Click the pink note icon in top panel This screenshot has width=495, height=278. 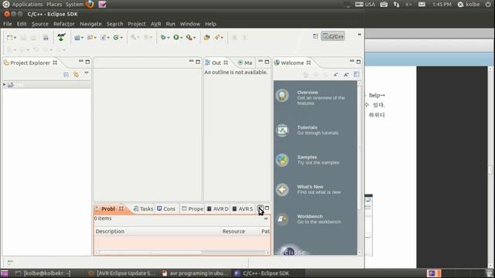[102, 5]
